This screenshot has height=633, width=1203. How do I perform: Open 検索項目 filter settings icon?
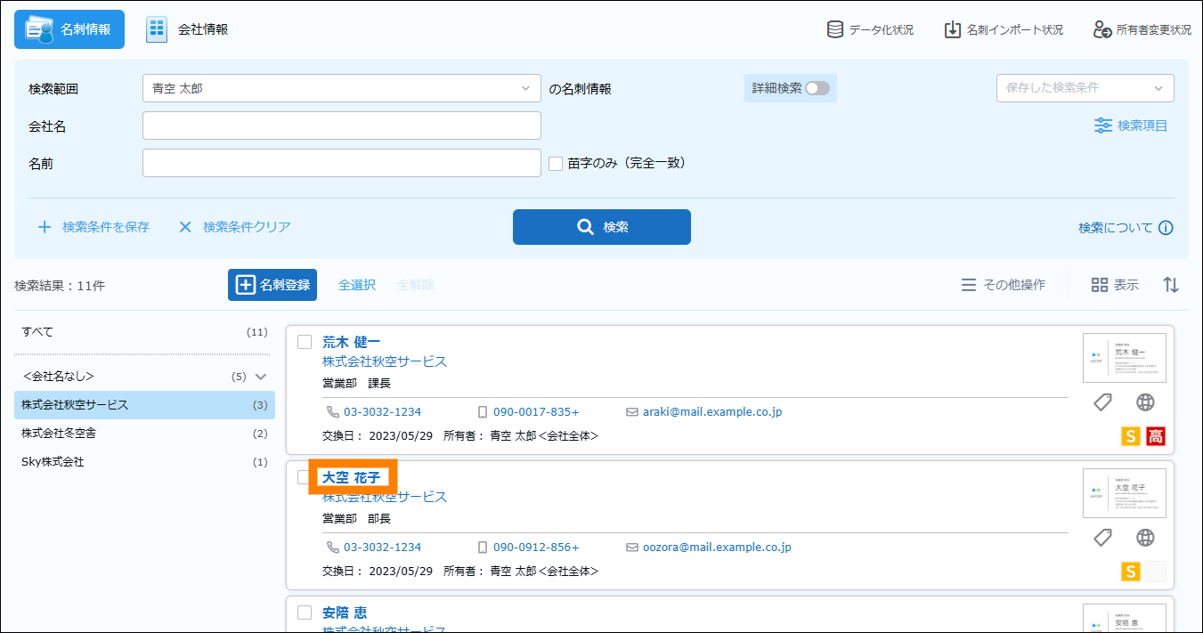[x=1103, y=126]
